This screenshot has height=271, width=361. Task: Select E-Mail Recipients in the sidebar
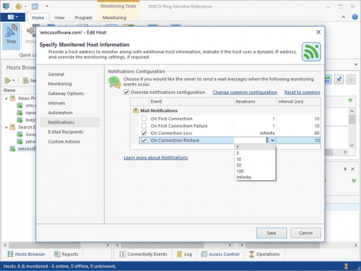pos(65,132)
